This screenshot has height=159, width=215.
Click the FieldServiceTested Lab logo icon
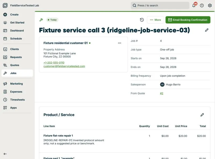(x=5, y=5)
